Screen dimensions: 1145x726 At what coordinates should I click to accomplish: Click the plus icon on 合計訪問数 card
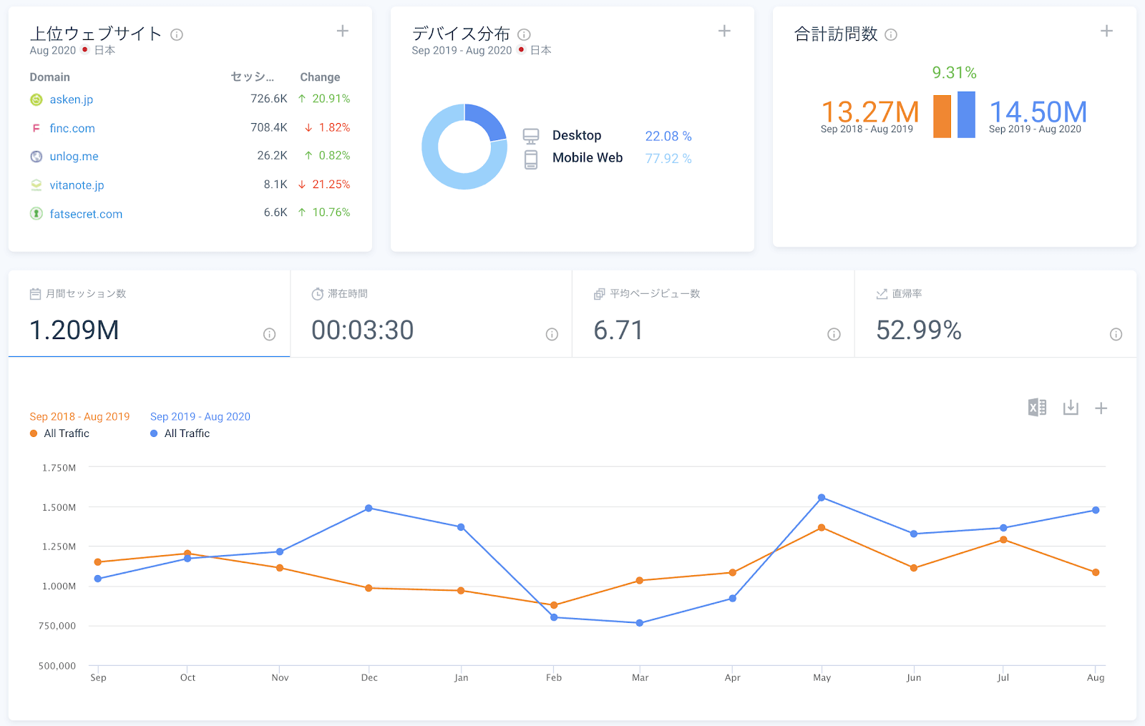click(x=1106, y=31)
